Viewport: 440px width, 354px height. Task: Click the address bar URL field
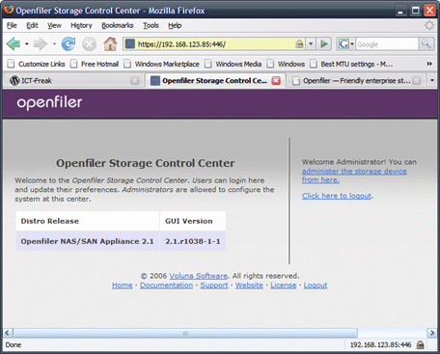tap(214, 43)
